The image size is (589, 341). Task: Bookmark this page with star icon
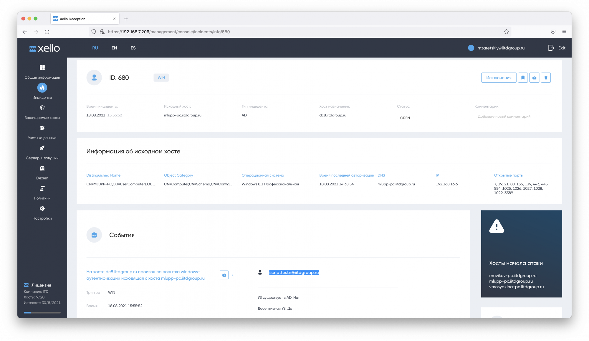point(506,32)
